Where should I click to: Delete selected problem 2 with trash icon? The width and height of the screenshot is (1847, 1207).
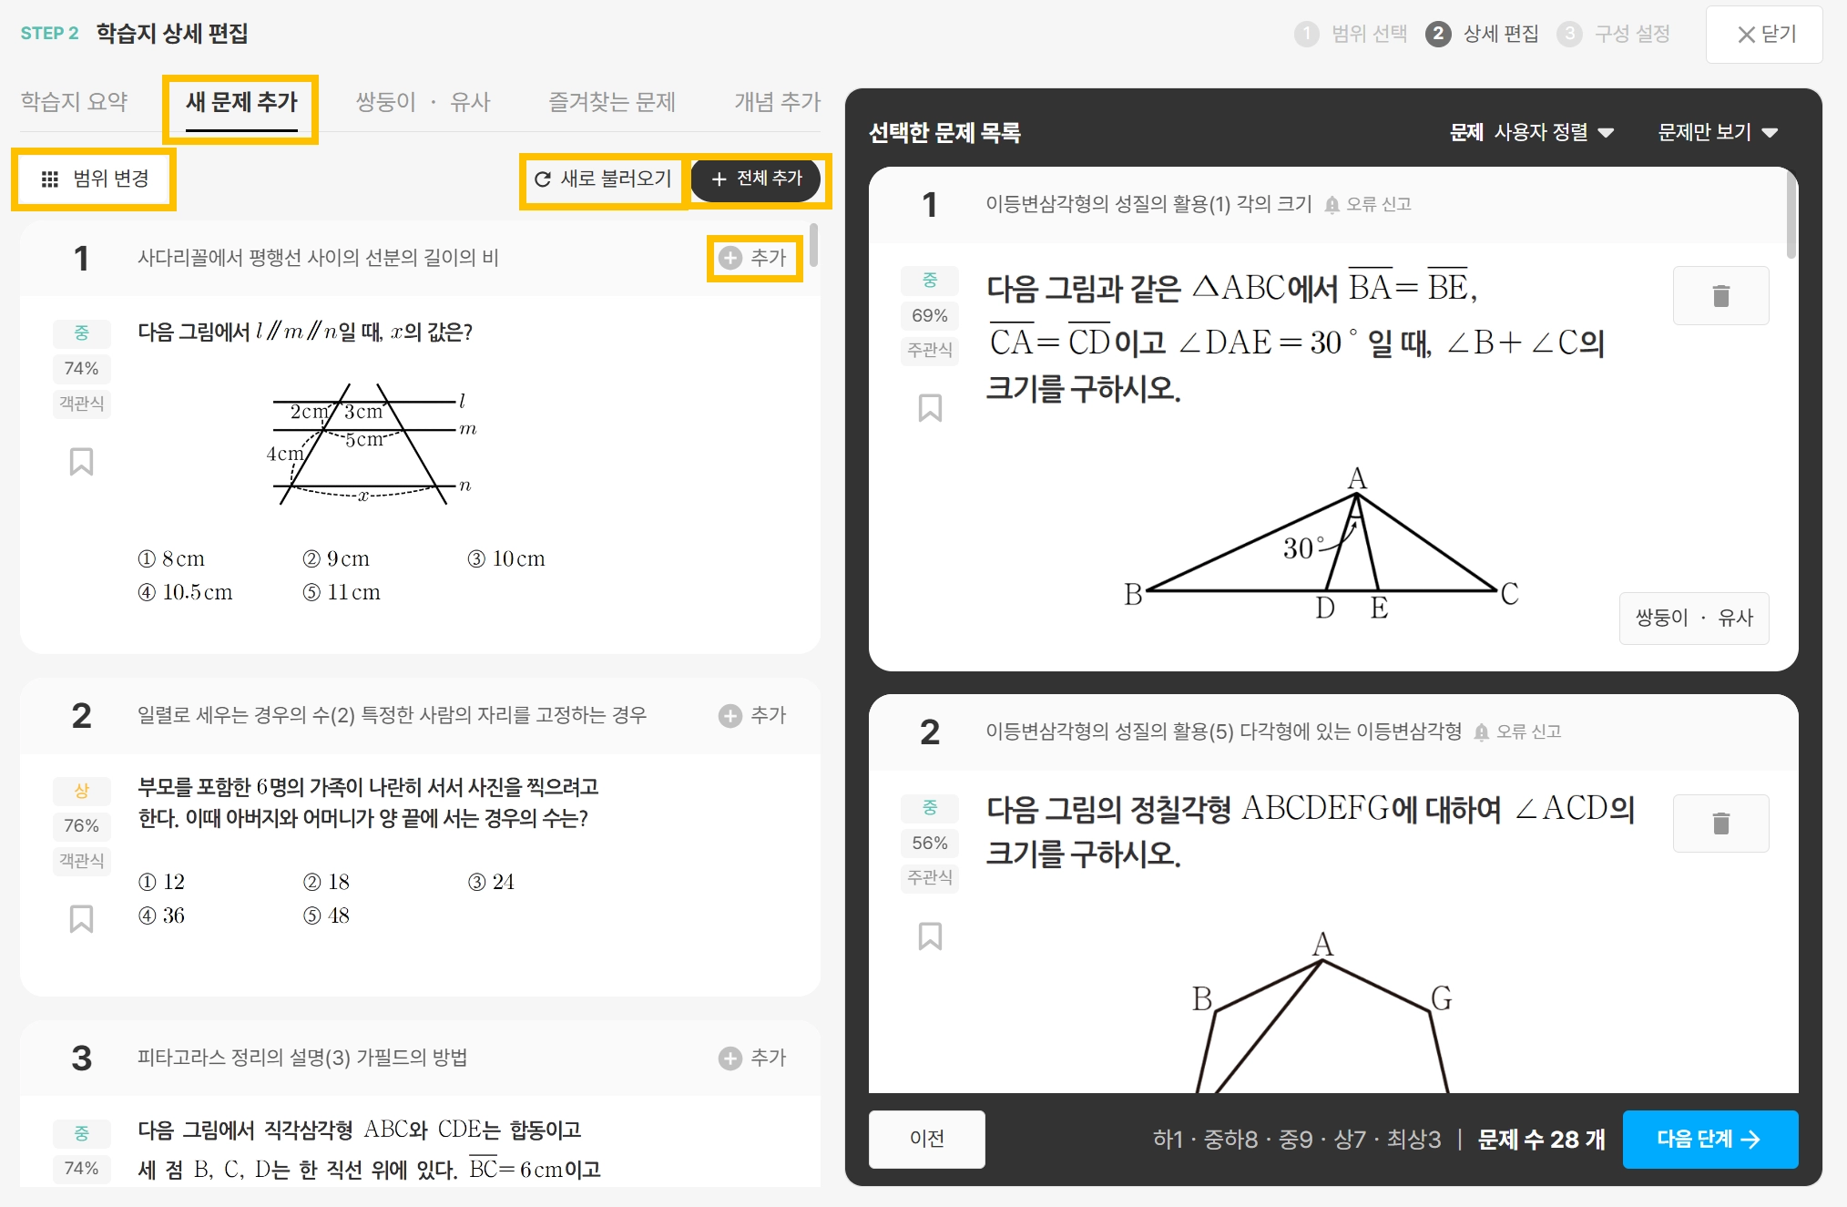point(1720,823)
